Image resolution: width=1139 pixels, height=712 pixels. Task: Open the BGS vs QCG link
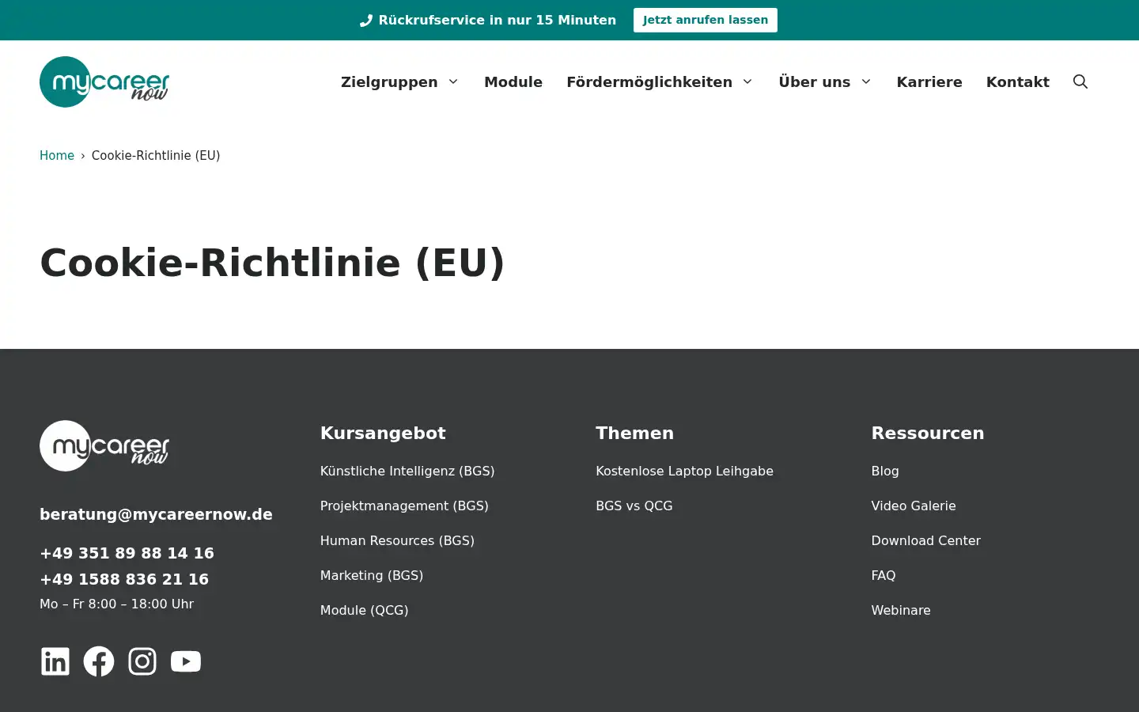coord(634,506)
